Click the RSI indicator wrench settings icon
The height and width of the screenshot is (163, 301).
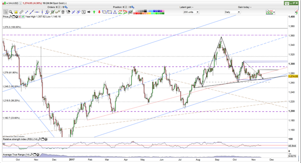[x=39, y=139]
